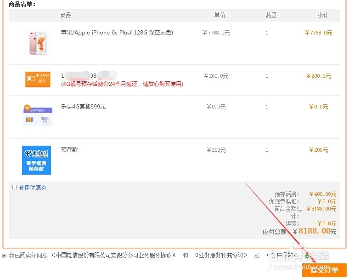
Task: Click the 预存款 item name
Action: [69, 149]
